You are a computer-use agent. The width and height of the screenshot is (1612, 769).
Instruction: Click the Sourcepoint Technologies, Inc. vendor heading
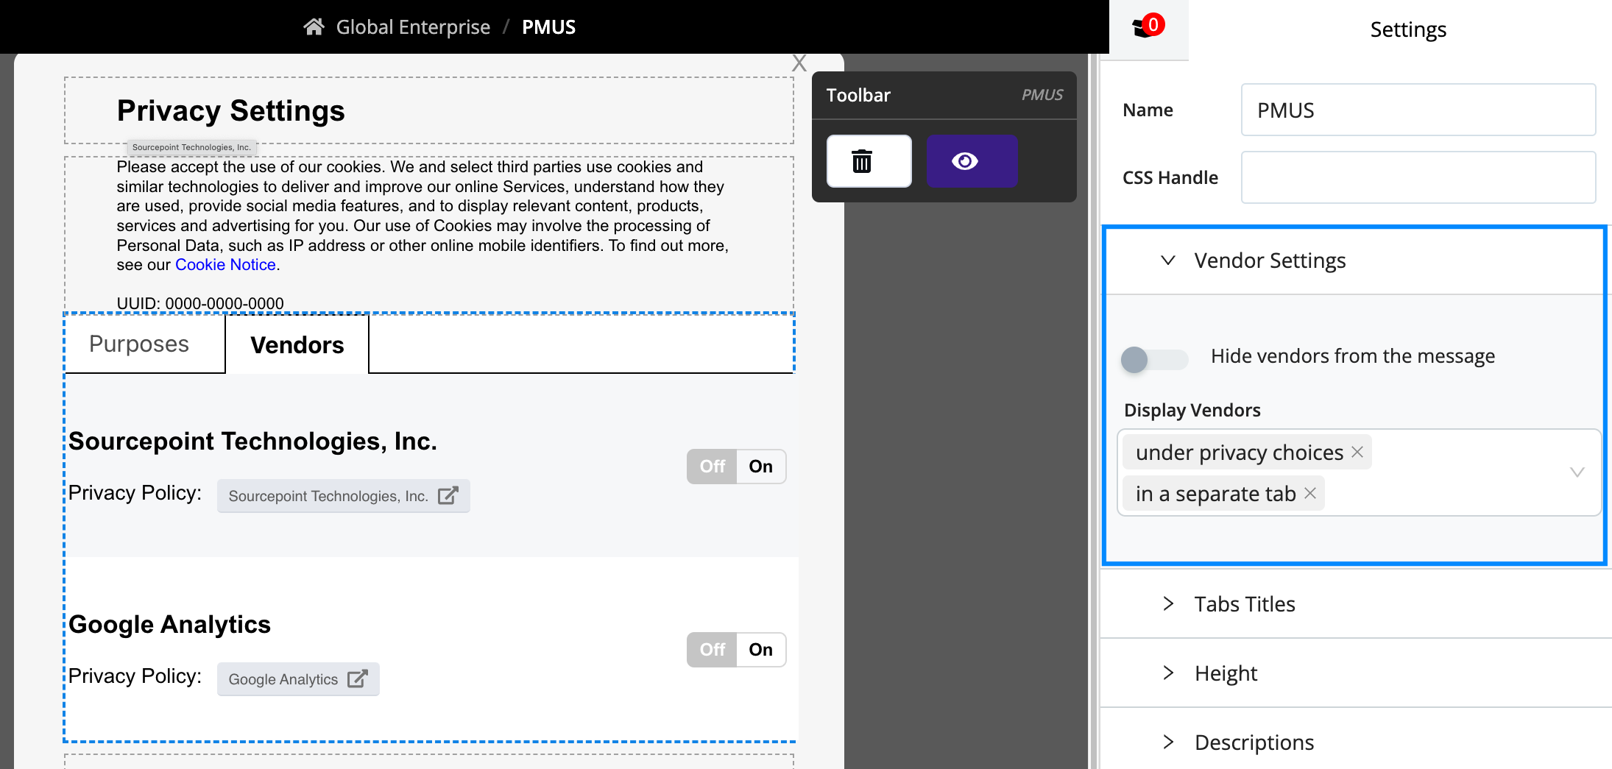(x=252, y=441)
